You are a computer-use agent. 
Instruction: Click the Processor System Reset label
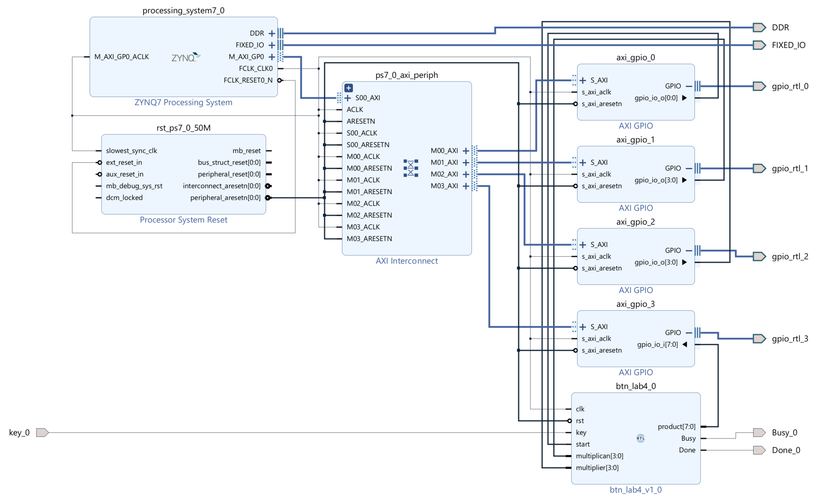point(183,220)
